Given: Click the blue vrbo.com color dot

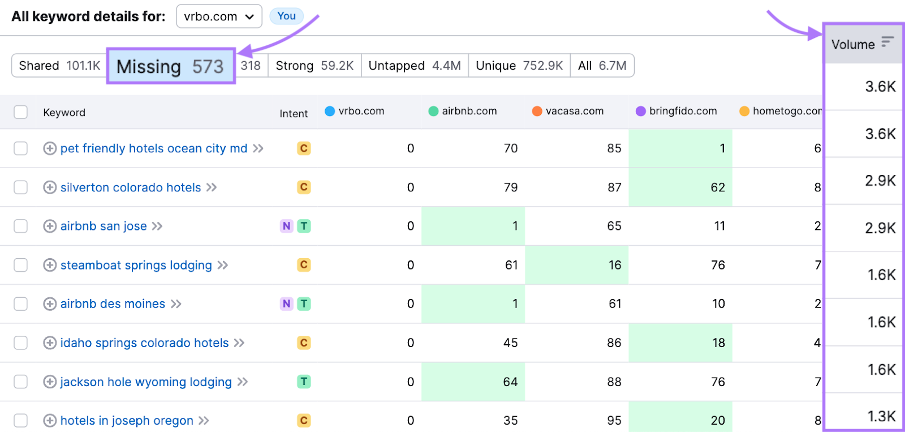Looking at the screenshot, I should [x=330, y=111].
